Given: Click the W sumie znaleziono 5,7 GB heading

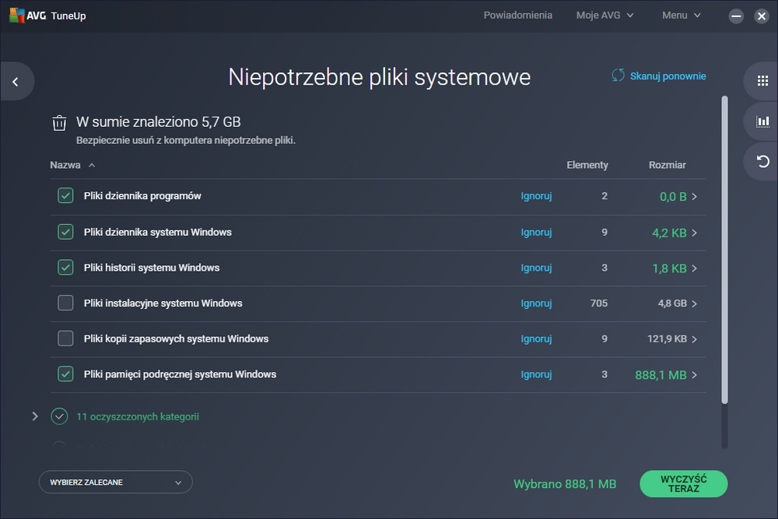Looking at the screenshot, I should 158,121.
